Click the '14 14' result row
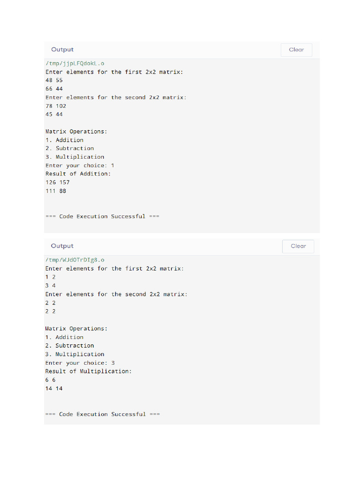This screenshot has height=485, width=364. 54,388
